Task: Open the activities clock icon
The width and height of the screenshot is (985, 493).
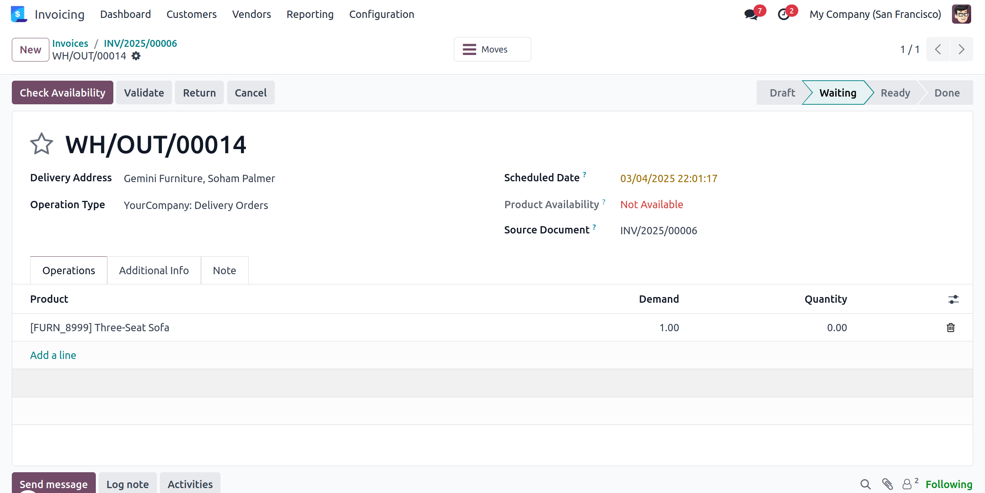Action: click(x=784, y=15)
